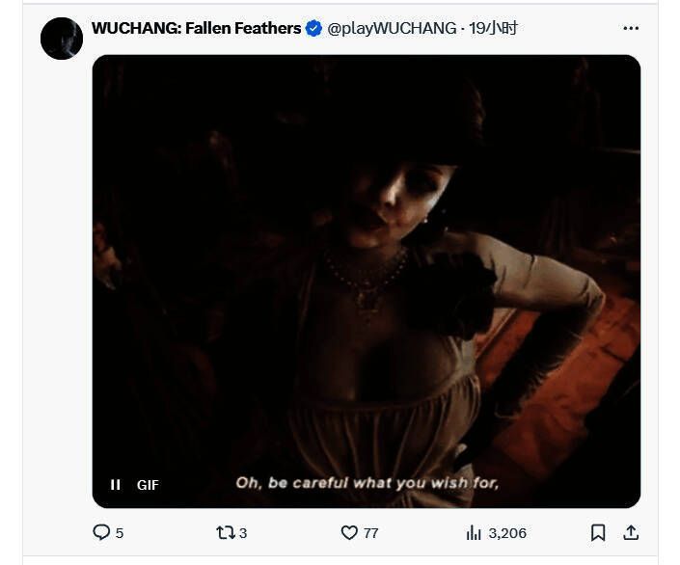
Task: Open the WUCHANG profile avatar
Action: [x=62, y=39]
